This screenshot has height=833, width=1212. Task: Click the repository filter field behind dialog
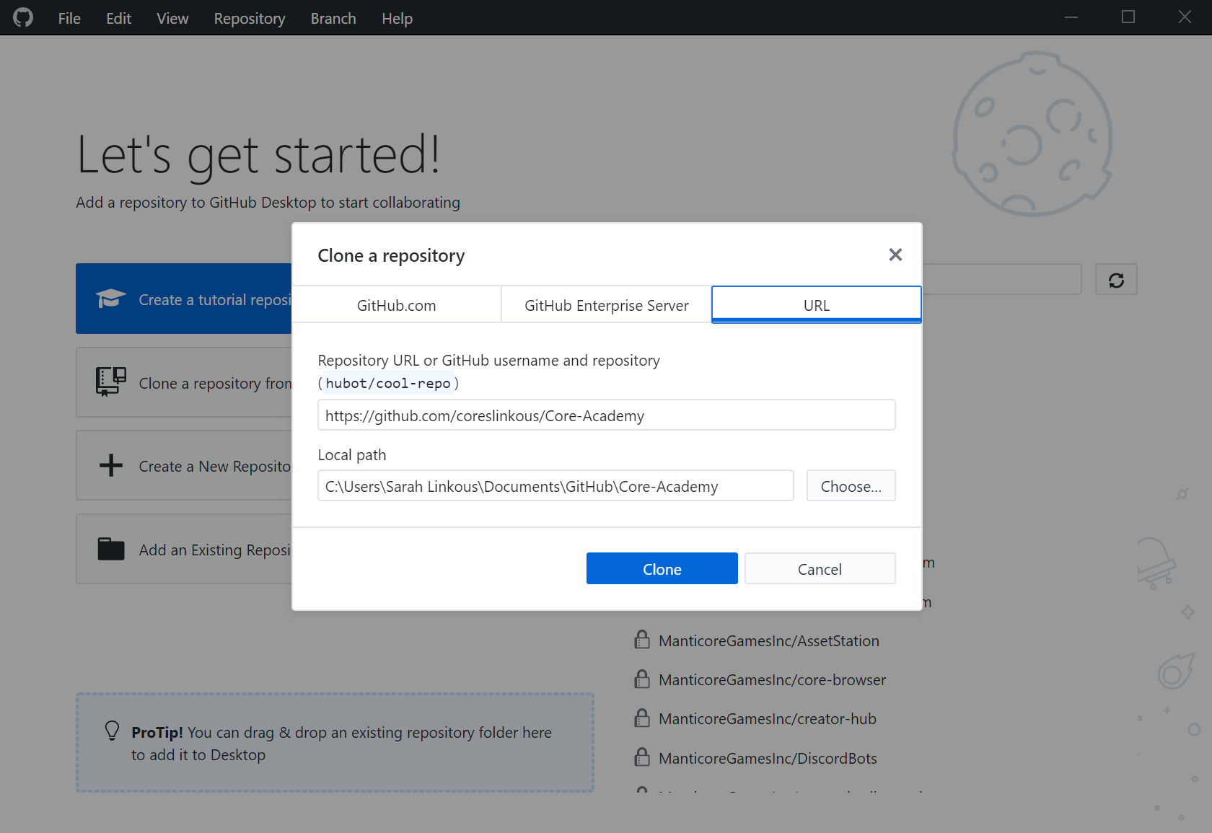point(1002,280)
